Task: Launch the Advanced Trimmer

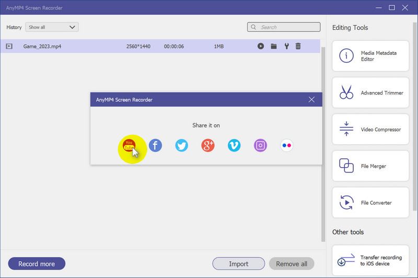Action: (370, 92)
